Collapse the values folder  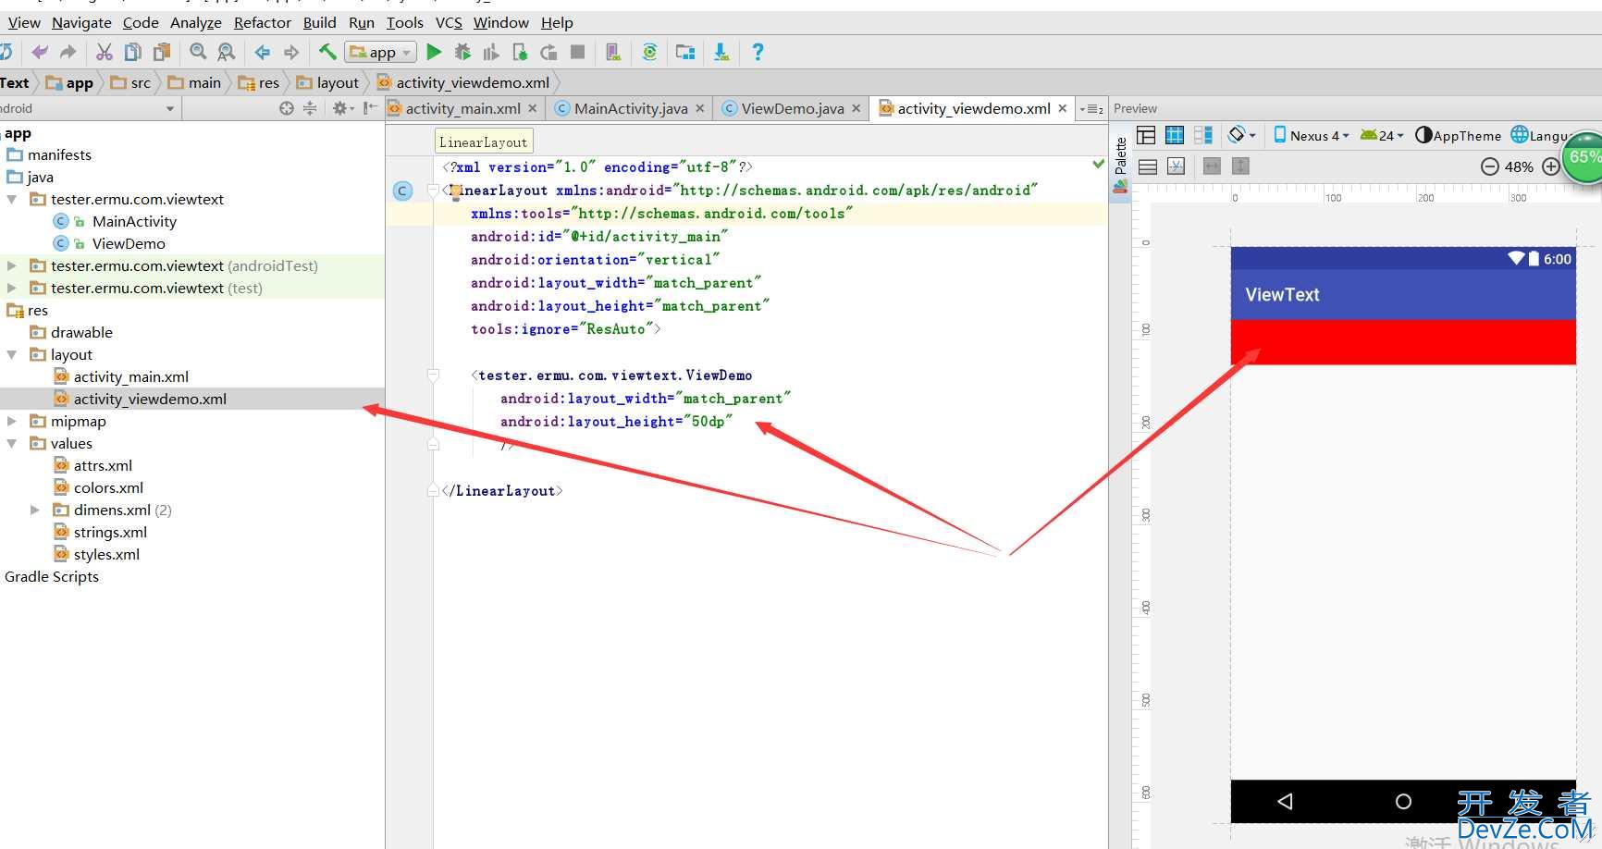(12, 443)
